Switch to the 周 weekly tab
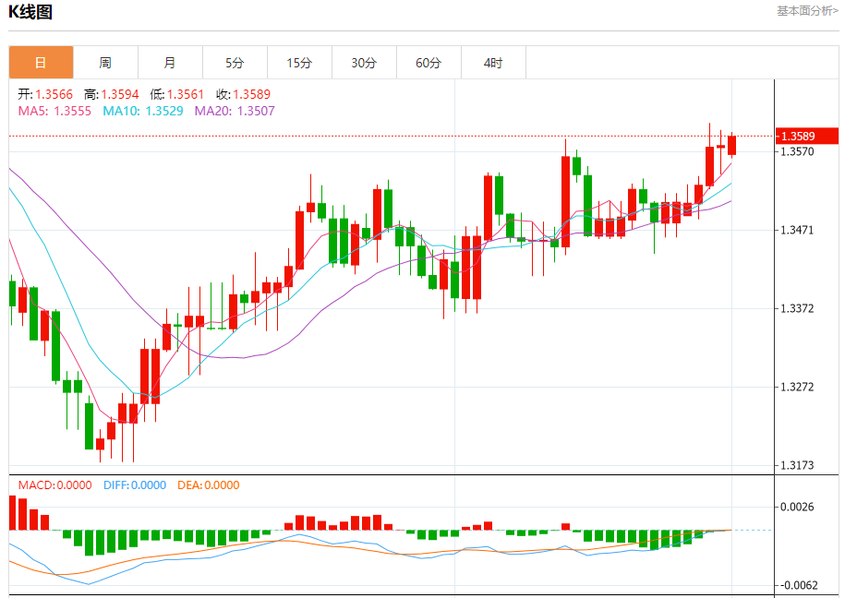Screen dimensions: 845x598 [105, 63]
